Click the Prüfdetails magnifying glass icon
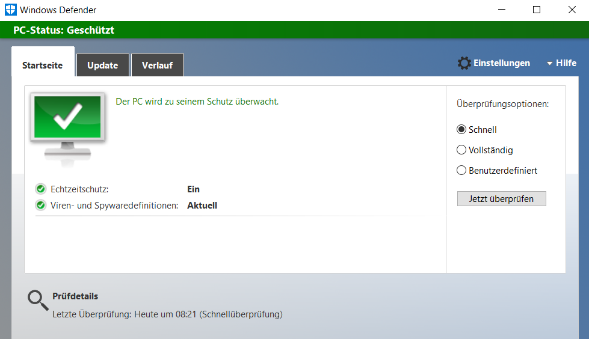The width and height of the screenshot is (589, 339). point(38,301)
